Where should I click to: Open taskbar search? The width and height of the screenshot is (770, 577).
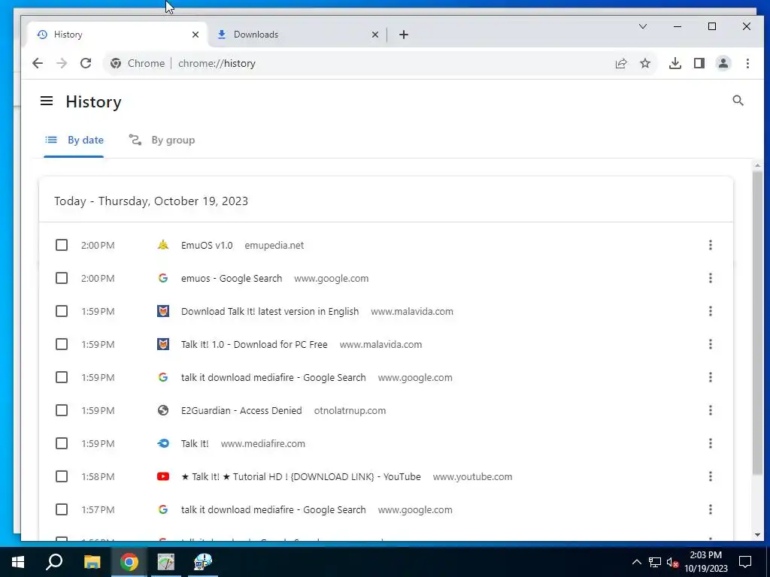pos(54,562)
